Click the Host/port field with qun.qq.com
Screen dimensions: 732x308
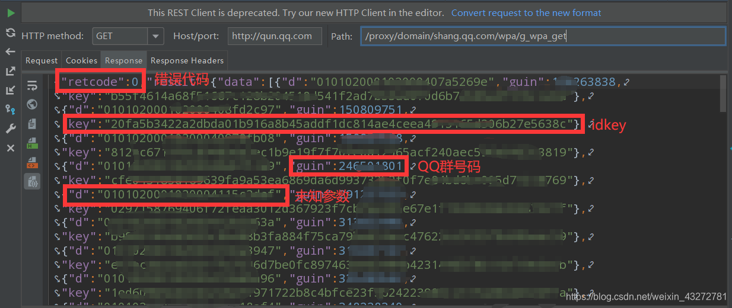pos(275,36)
